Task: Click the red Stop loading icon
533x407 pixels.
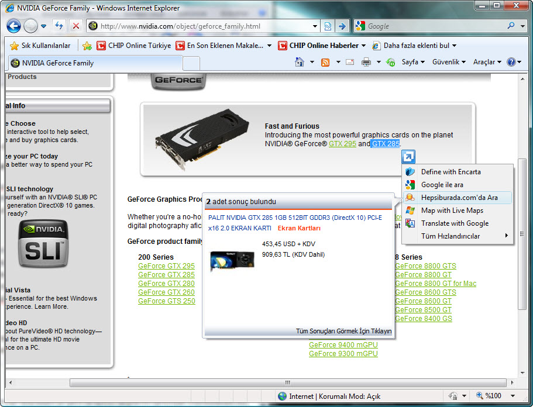Action: [x=75, y=26]
